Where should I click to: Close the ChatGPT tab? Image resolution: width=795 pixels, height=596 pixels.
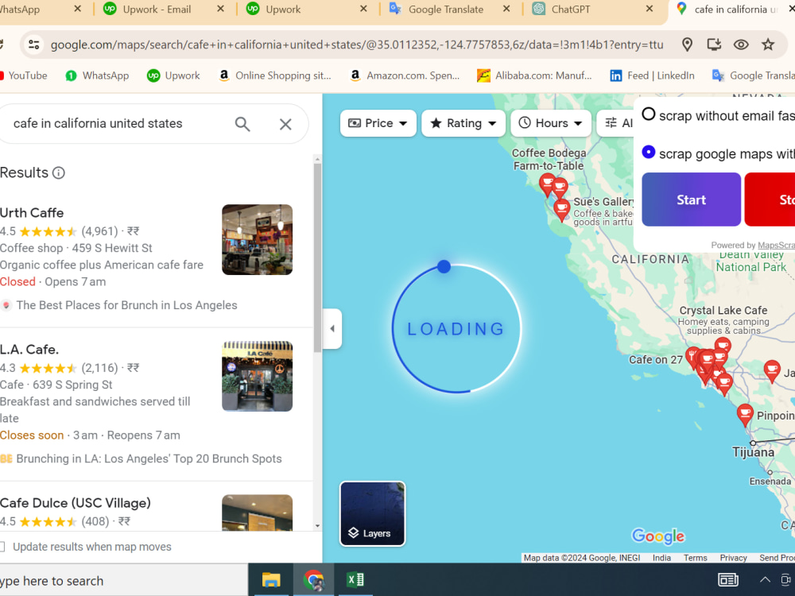coord(649,9)
